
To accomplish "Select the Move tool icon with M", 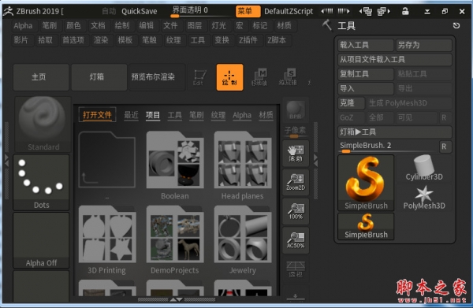I will (259, 77).
